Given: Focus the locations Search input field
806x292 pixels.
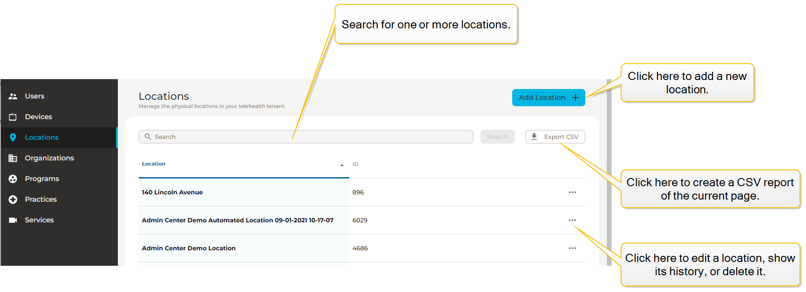Looking at the screenshot, I should point(310,137).
